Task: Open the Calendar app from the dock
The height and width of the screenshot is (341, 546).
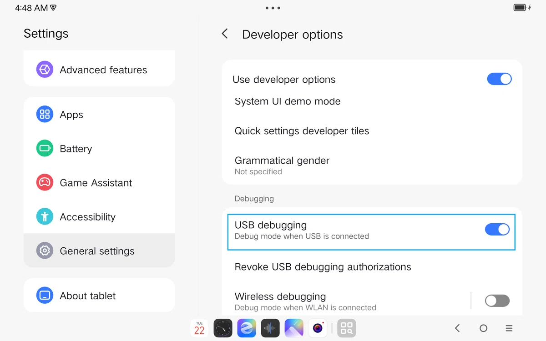Action: tap(199, 328)
